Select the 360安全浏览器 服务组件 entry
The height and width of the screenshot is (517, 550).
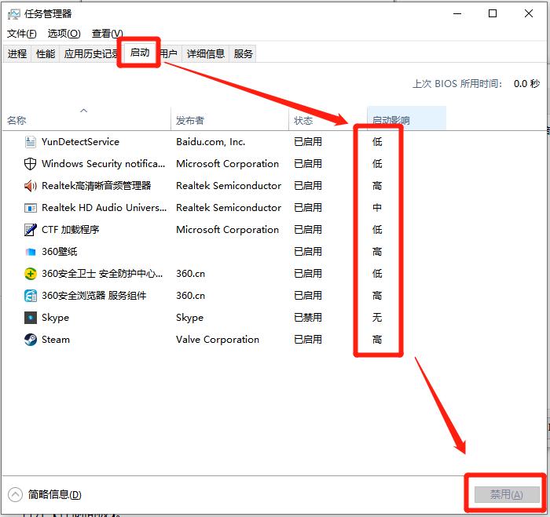(94, 296)
